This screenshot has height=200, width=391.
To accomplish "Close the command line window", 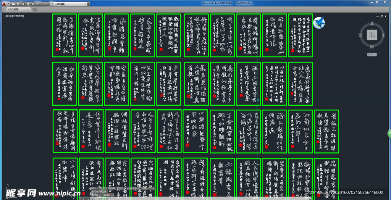I will [x=84, y=198].
